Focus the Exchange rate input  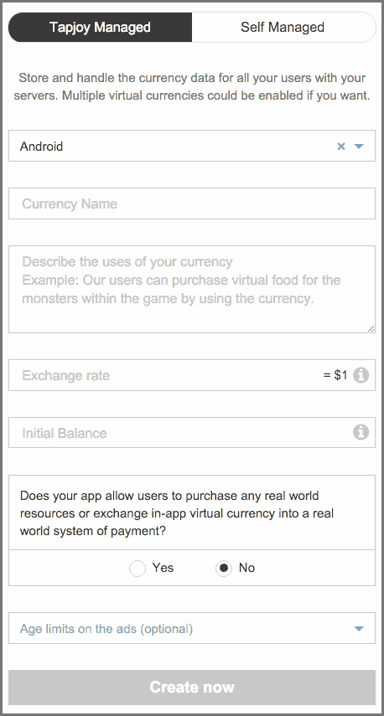[x=164, y=375]
